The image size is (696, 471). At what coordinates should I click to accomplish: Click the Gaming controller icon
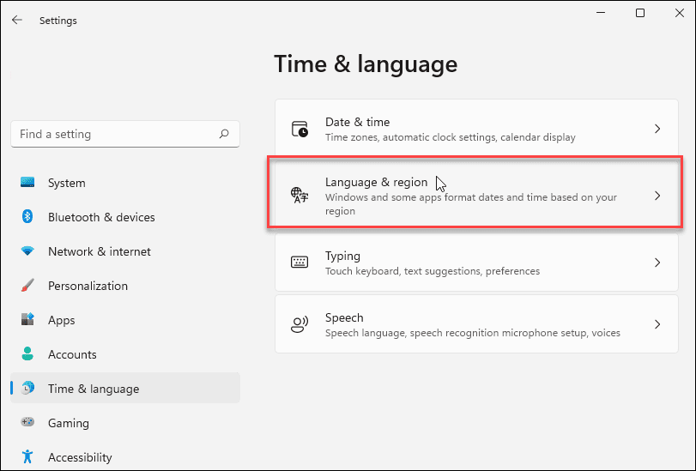28,423
